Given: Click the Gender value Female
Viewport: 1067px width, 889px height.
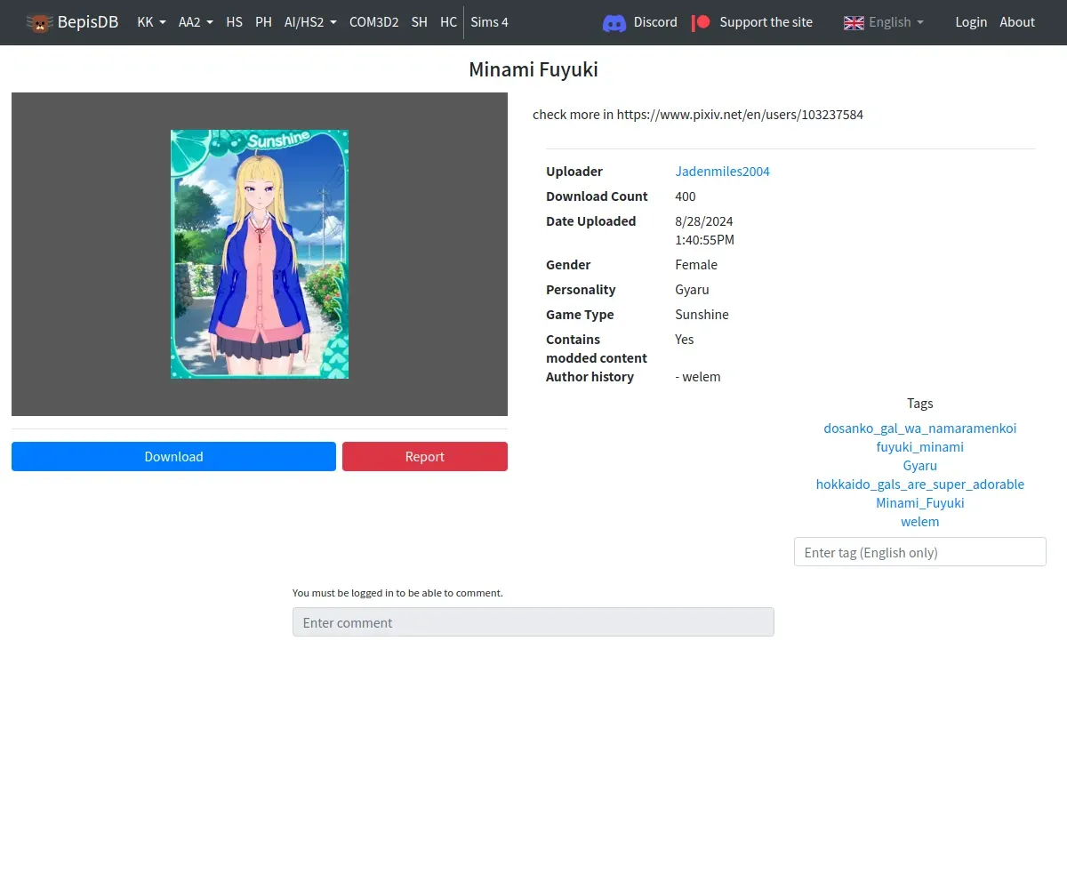Looking at the screenshot, I should coord(696,265).
